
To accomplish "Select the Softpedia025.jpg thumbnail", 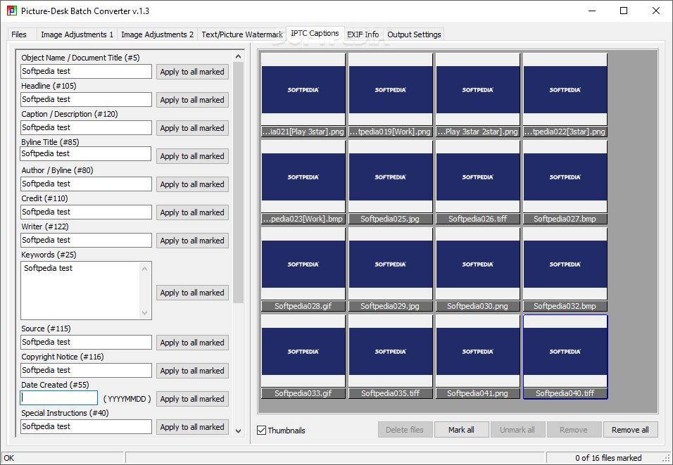I will click(x=391, y=182).
